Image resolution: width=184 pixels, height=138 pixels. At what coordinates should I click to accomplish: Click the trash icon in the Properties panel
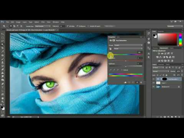click(141, 82)
